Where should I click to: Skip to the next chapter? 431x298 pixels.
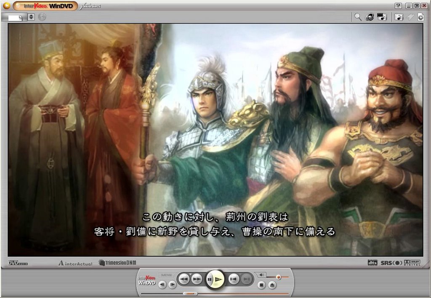click(x=247, y=279)
